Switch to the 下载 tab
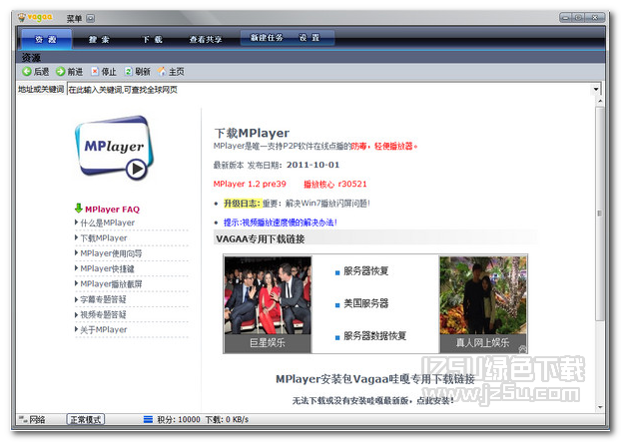 pos(153,39)
